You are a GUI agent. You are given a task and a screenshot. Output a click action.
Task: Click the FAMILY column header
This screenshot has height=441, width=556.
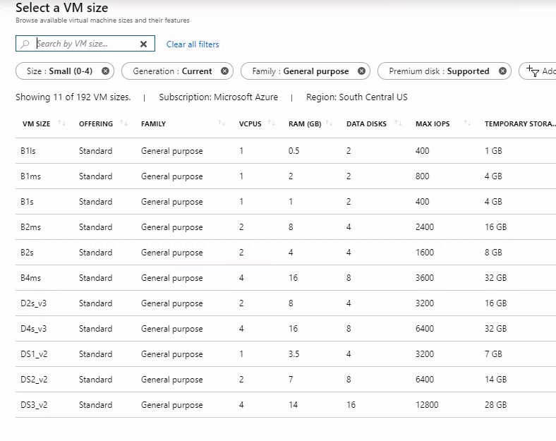[153, 123]
